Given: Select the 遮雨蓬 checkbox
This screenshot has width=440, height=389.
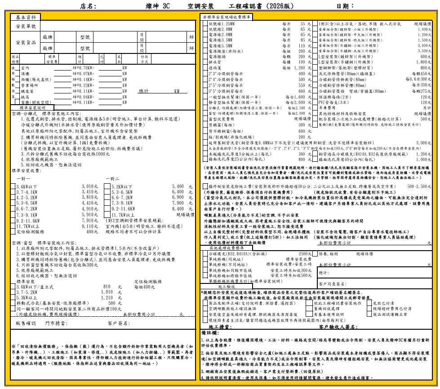Looking at the screenshot, I should click(x=204, y=68).
